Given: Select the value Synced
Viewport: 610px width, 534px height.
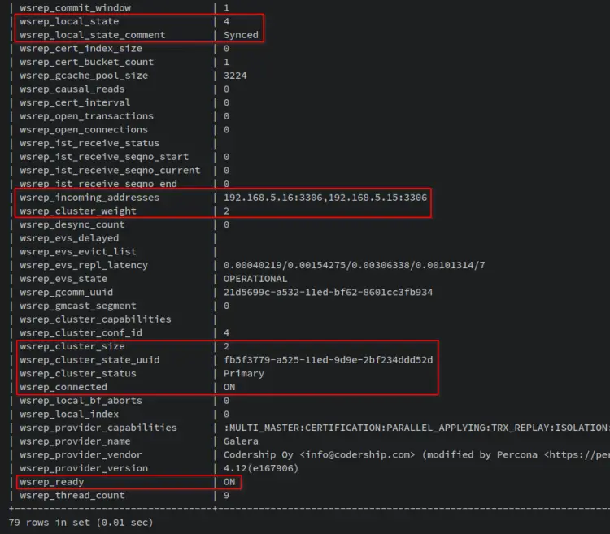Looking at the screenshot, I should (x=241, y=35).
